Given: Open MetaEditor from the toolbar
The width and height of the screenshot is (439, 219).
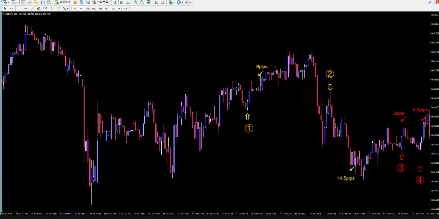Looking at the screenshot, I should 75,2.
